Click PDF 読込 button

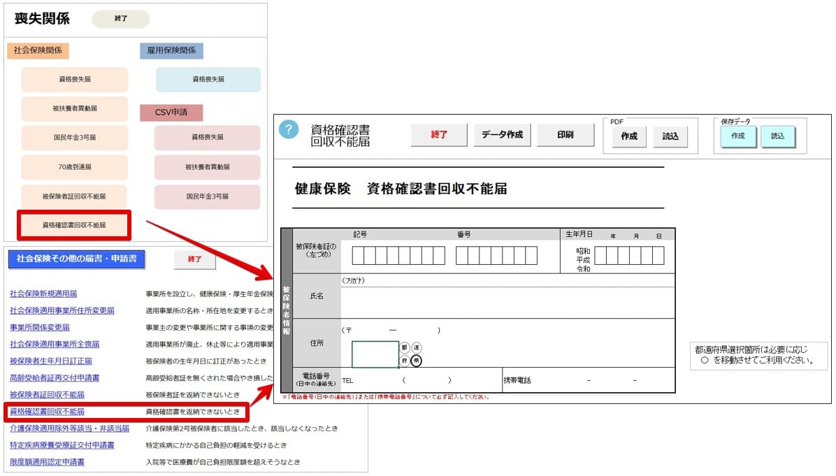[670, 136]
